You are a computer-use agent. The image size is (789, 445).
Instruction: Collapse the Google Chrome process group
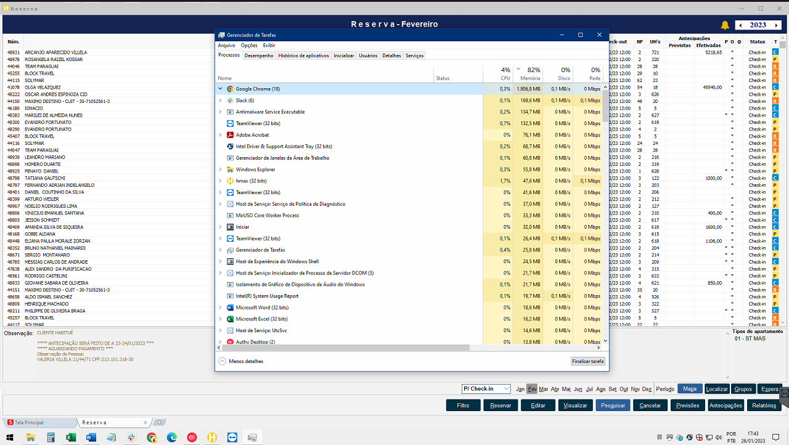220,89
